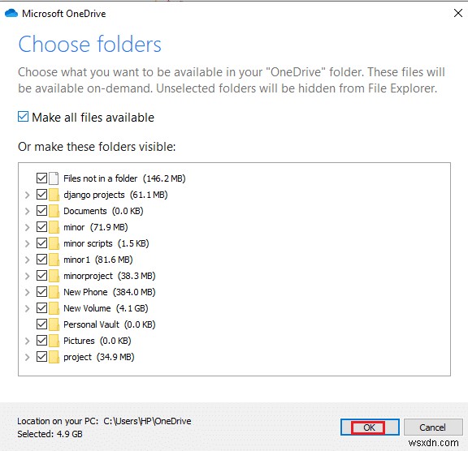Click the Selected: 4.9 GB status text
The image size is (468, 451).
click(x=50, y=434)
